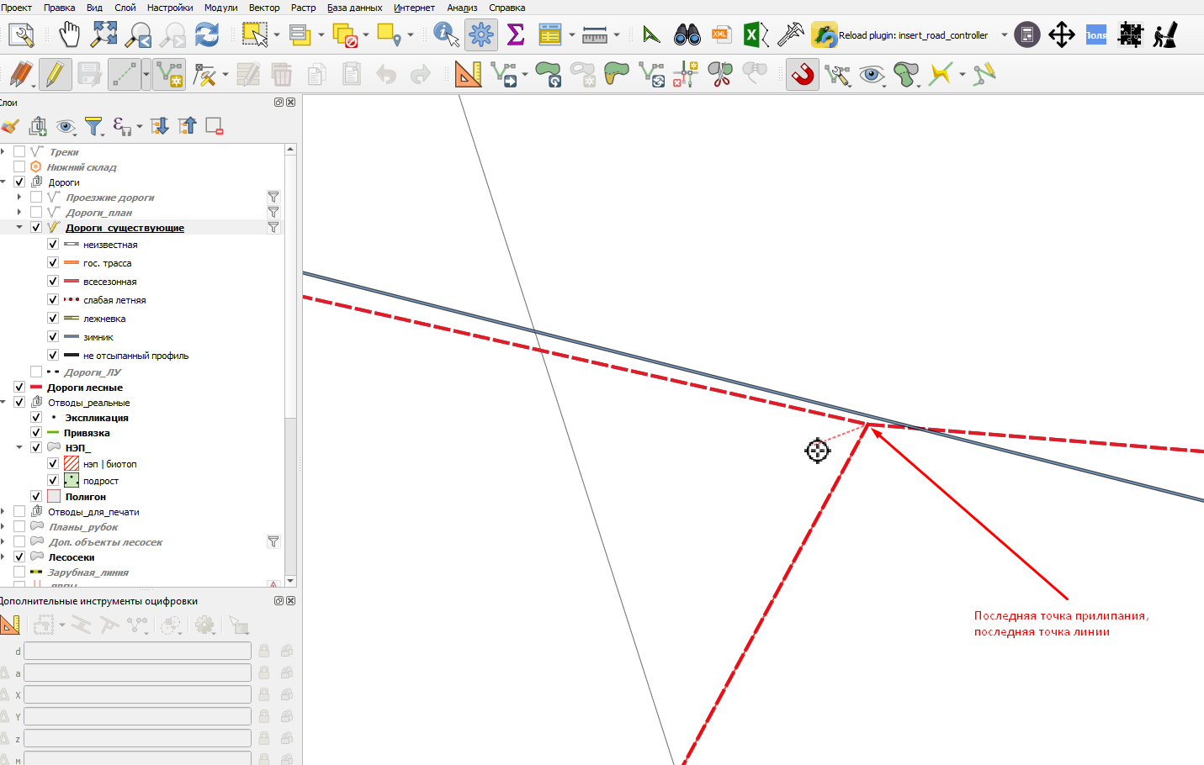Click the scissors split features icon
Screen dimensions: 1204x765
[719, 74]
